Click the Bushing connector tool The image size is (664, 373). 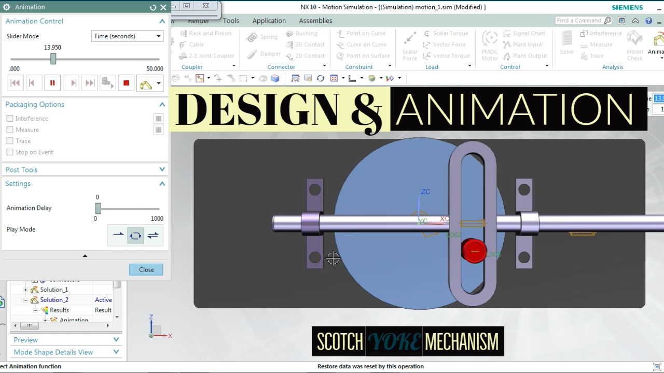[302, 33]
